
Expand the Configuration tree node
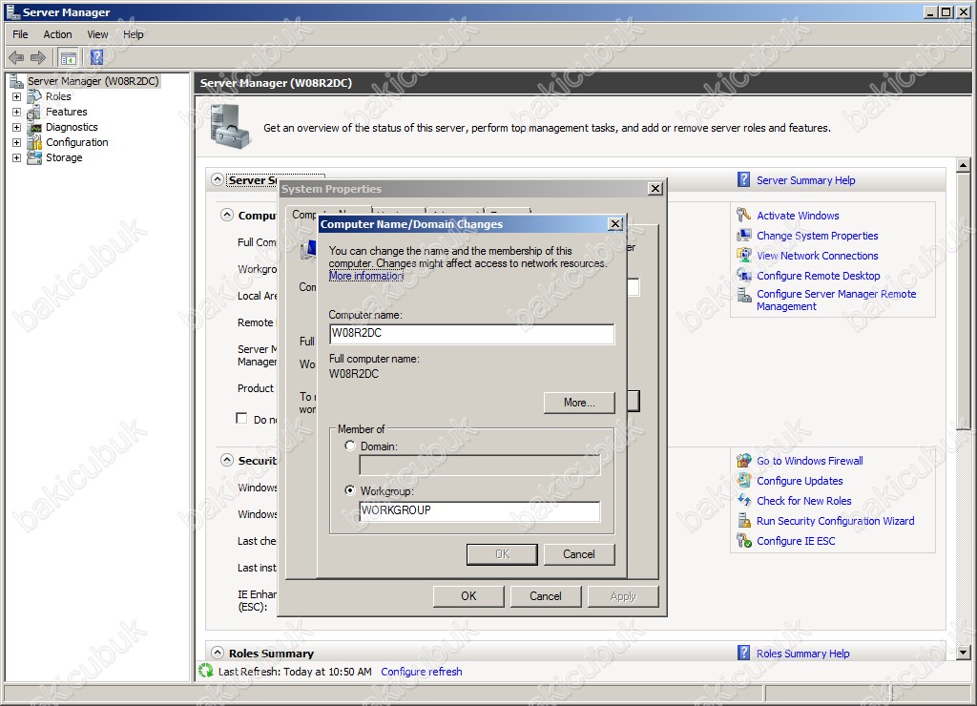coord(17,143)
